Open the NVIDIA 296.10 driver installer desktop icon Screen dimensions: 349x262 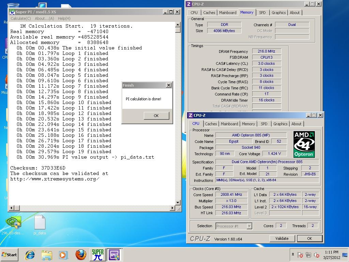pyautogui.click(x=13, y=225)
